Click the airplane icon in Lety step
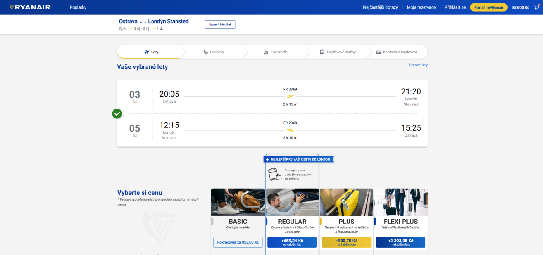Viewport: 543px width, 255px height. point(147,52)
